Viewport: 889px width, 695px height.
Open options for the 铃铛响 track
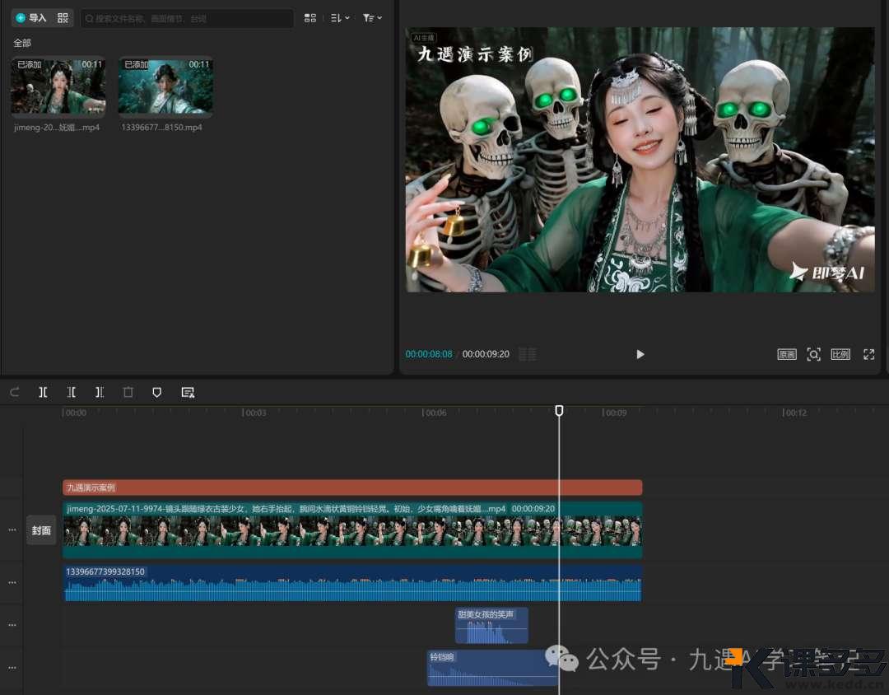[12, 668]
